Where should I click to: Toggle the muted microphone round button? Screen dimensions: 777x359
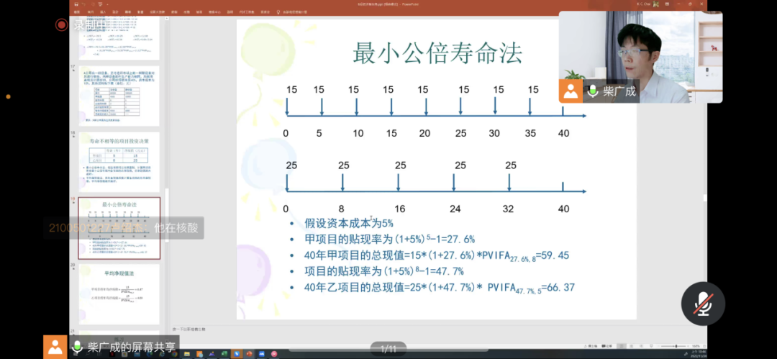pyautogui.click(x=702, y=304)
